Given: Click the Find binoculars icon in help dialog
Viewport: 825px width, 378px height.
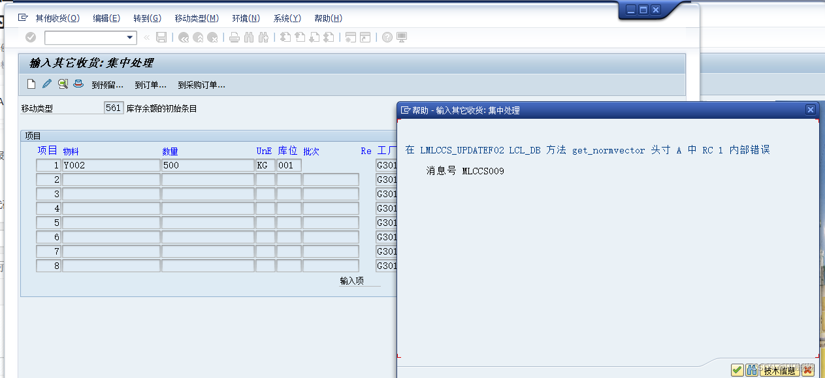Looking at the screenshot, I should tap(752, 370).
